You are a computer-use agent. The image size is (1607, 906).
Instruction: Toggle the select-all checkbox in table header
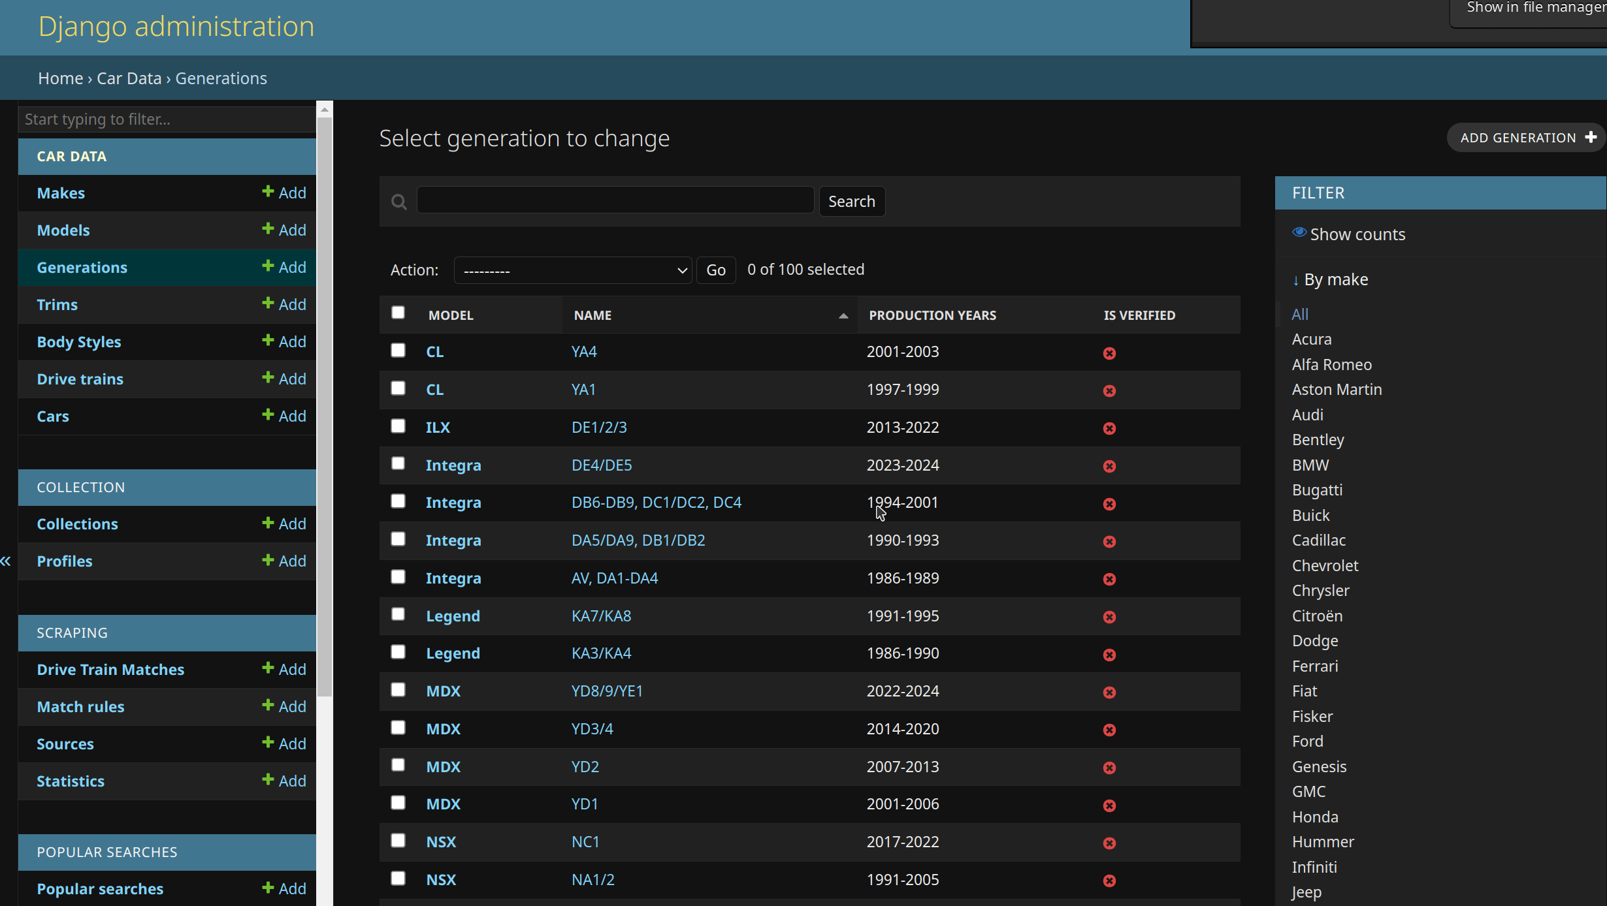tap(398, 313)
